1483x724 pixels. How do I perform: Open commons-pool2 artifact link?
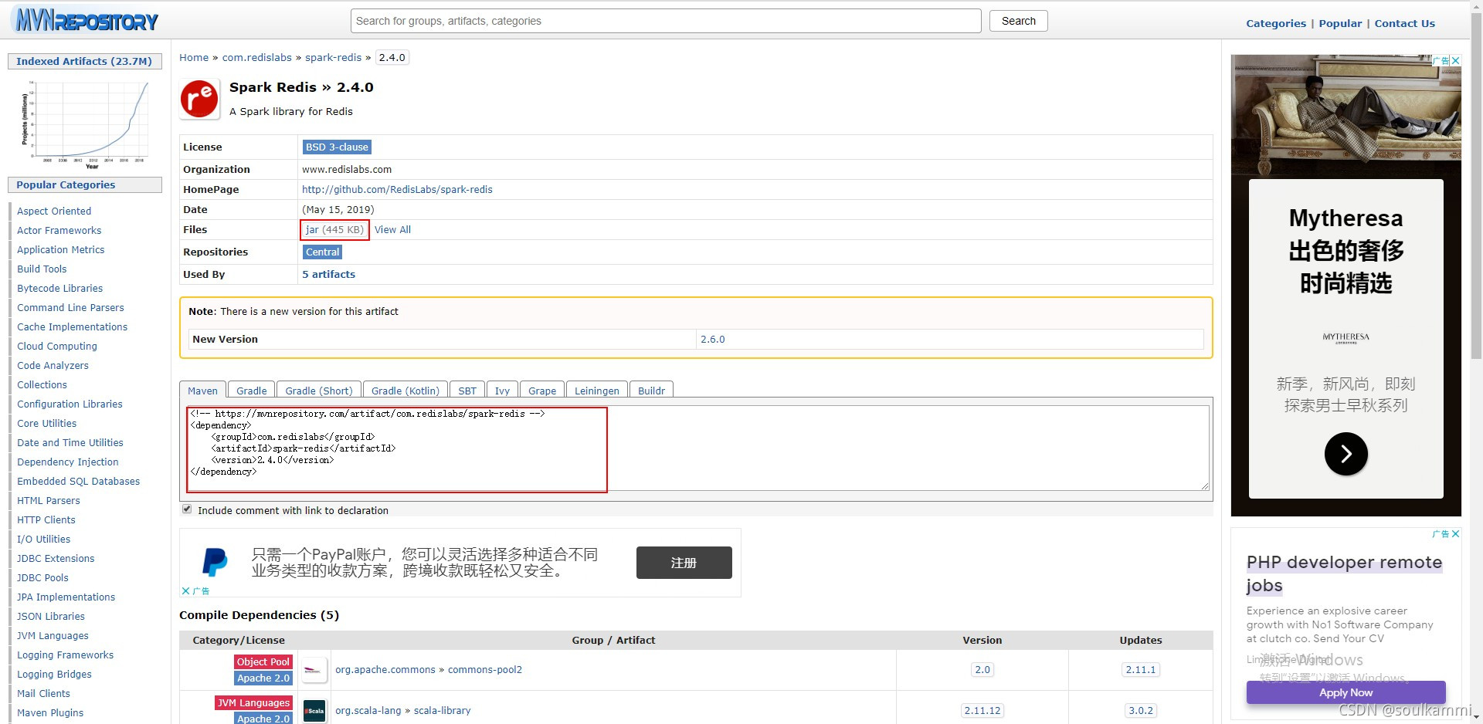pos(485,669)
